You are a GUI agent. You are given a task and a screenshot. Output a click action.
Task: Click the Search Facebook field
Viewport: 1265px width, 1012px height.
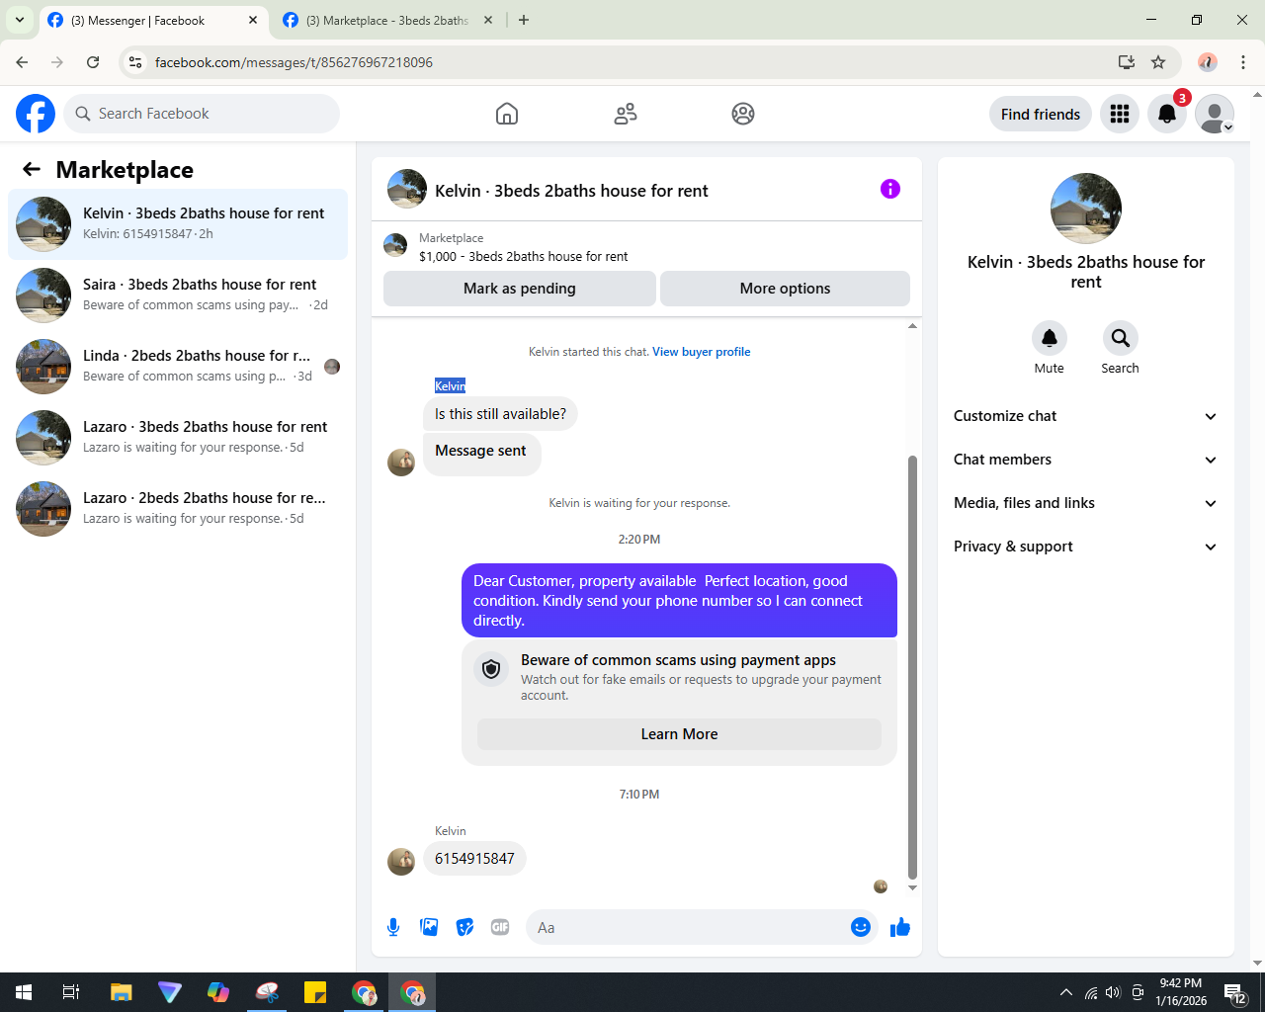(x=202, y=114)
